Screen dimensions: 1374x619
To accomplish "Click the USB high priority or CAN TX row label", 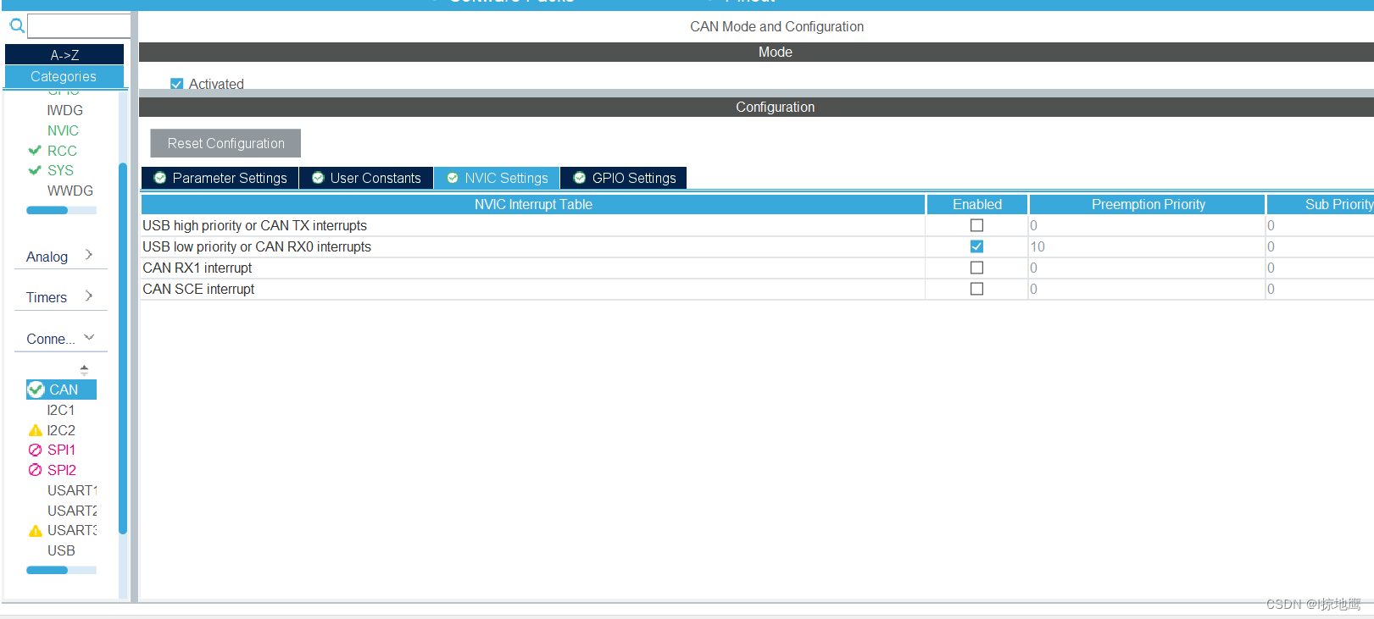I will coord(254,225).
